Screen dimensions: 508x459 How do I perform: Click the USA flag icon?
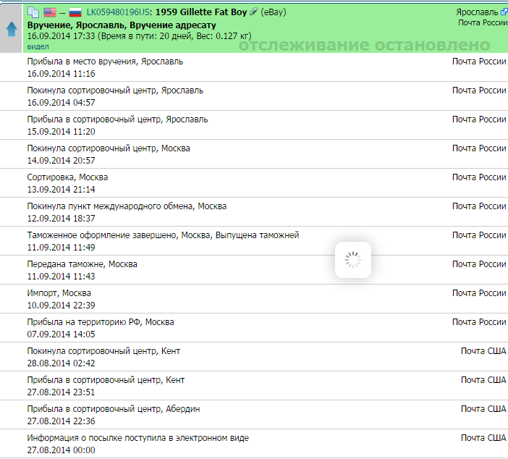pos(50,12)
